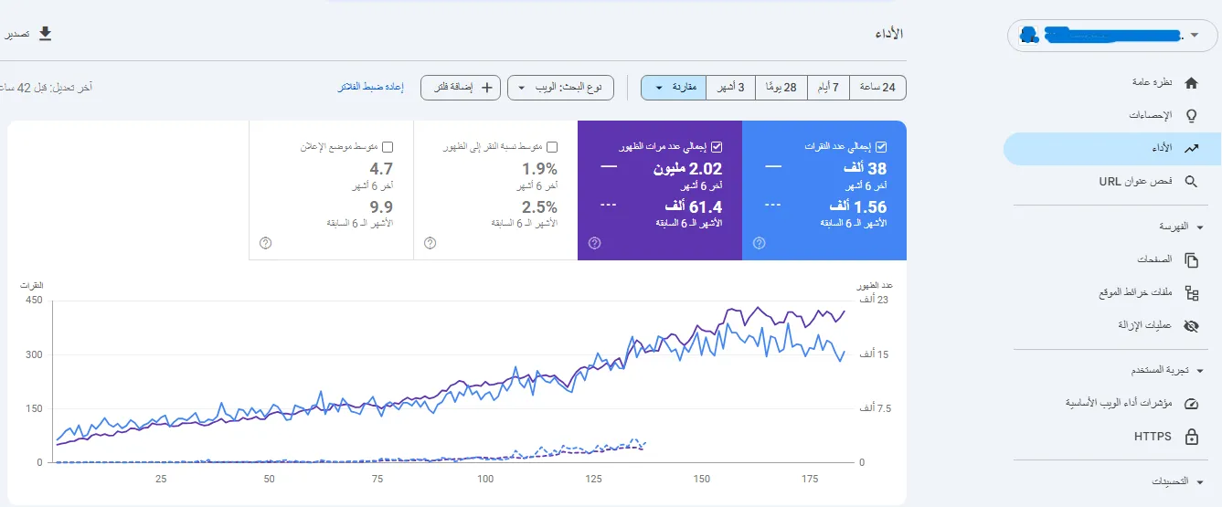This screenshot has height=507, width=1222.
Task: Click help icon on total clicks card
Action: (x=759, y=243)
